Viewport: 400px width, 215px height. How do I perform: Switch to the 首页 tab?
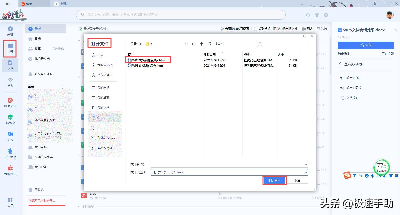(8, 4)
